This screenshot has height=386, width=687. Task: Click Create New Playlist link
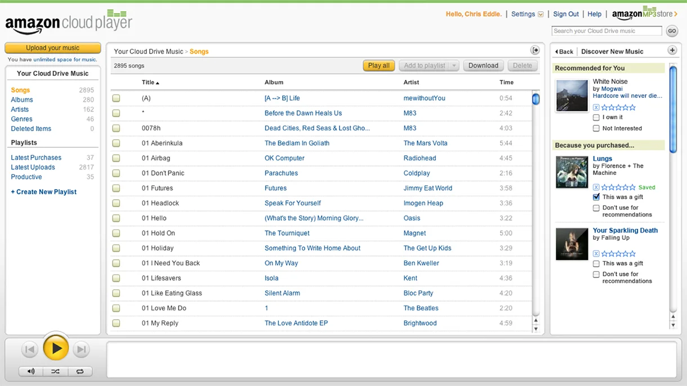[x=44, y=192]
